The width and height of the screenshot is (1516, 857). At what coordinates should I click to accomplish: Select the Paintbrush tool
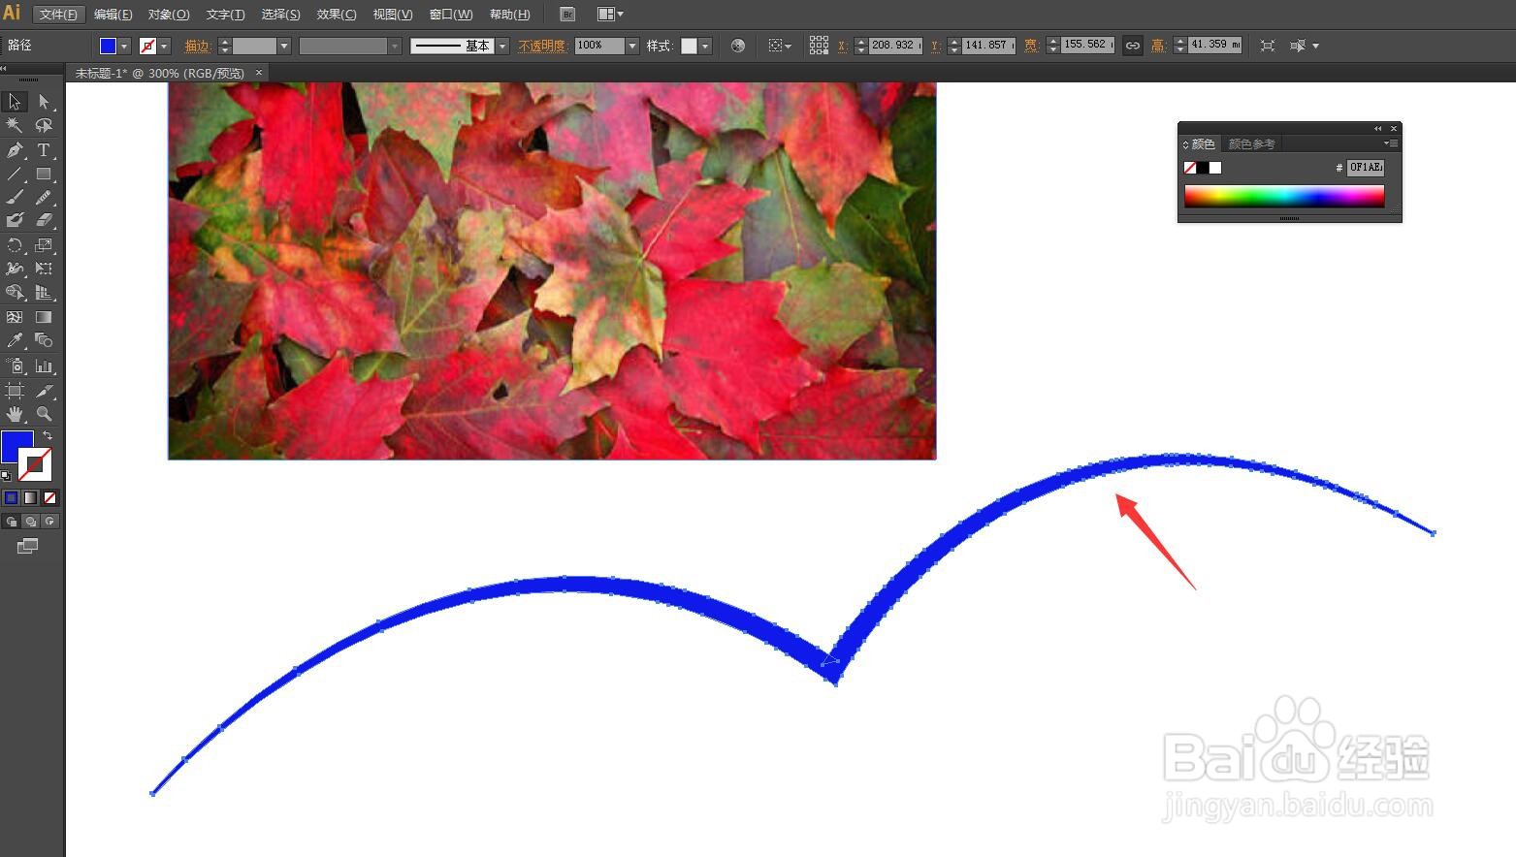click(15, 198)
